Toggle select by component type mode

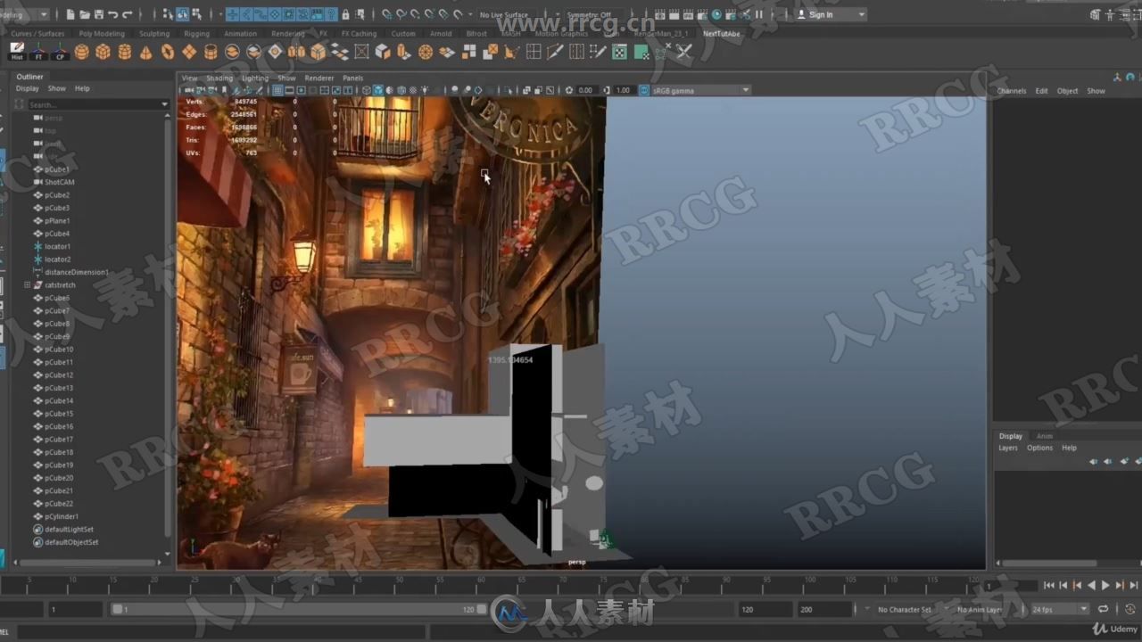195,14
